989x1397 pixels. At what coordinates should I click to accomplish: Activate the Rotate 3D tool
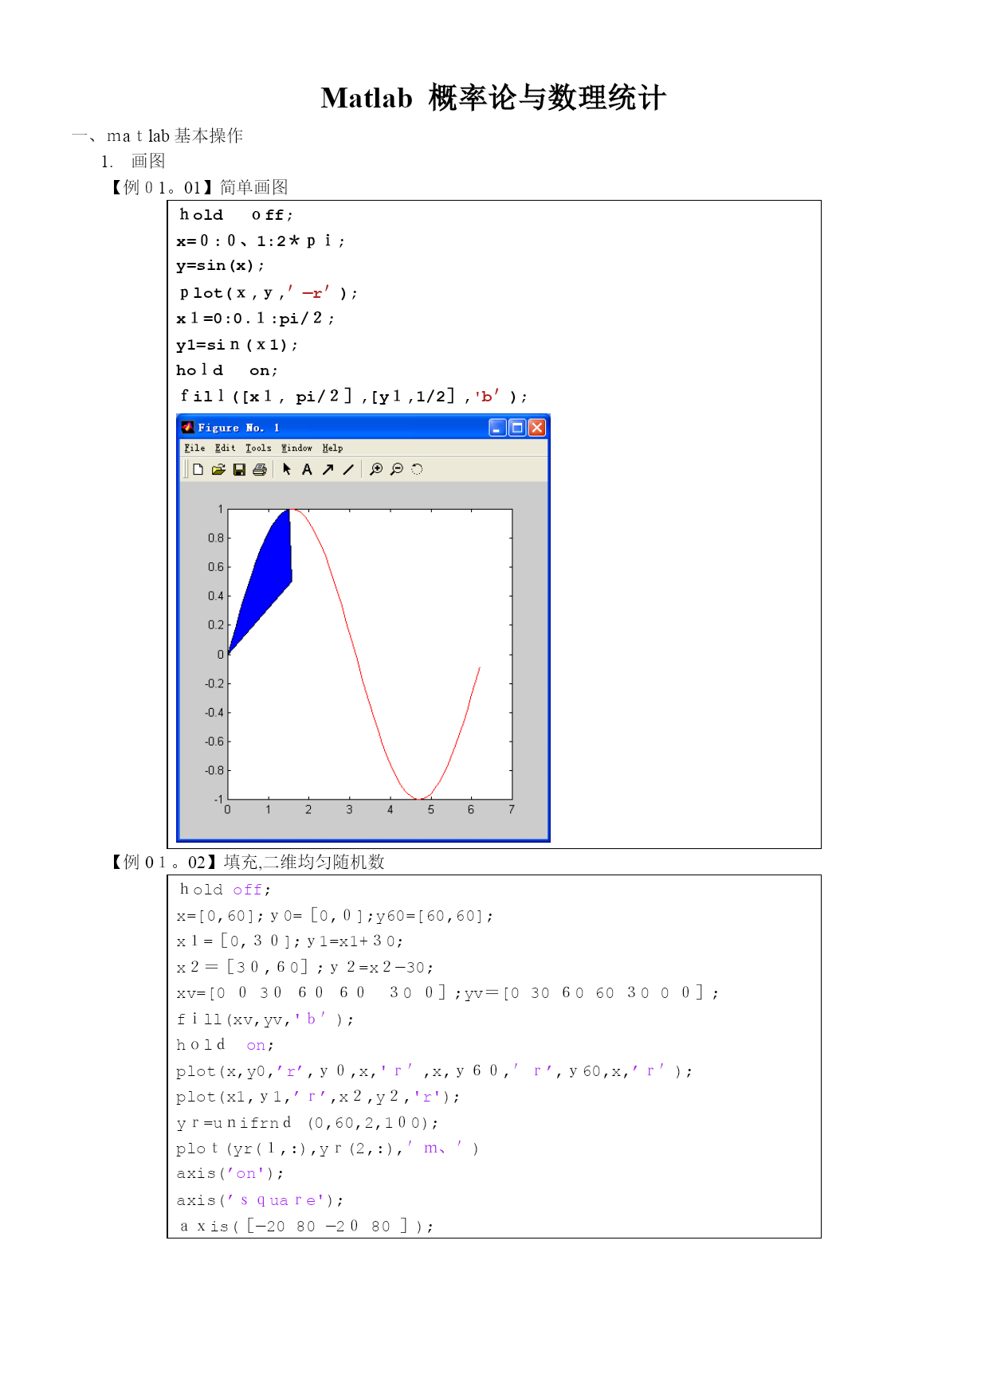417,470
